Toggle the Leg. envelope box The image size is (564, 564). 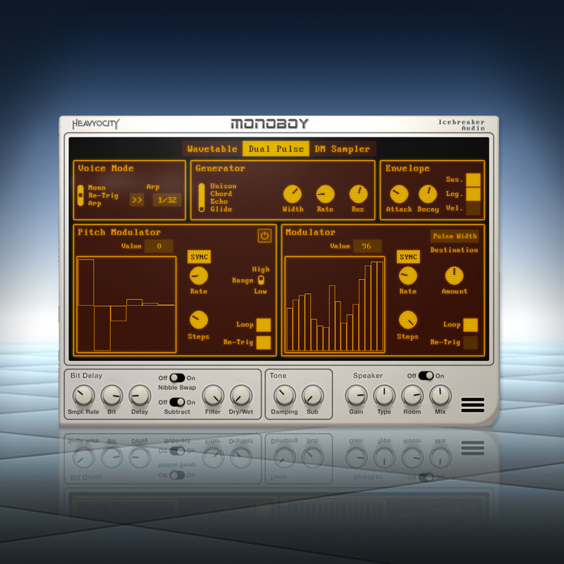click(x=473, y=194)
